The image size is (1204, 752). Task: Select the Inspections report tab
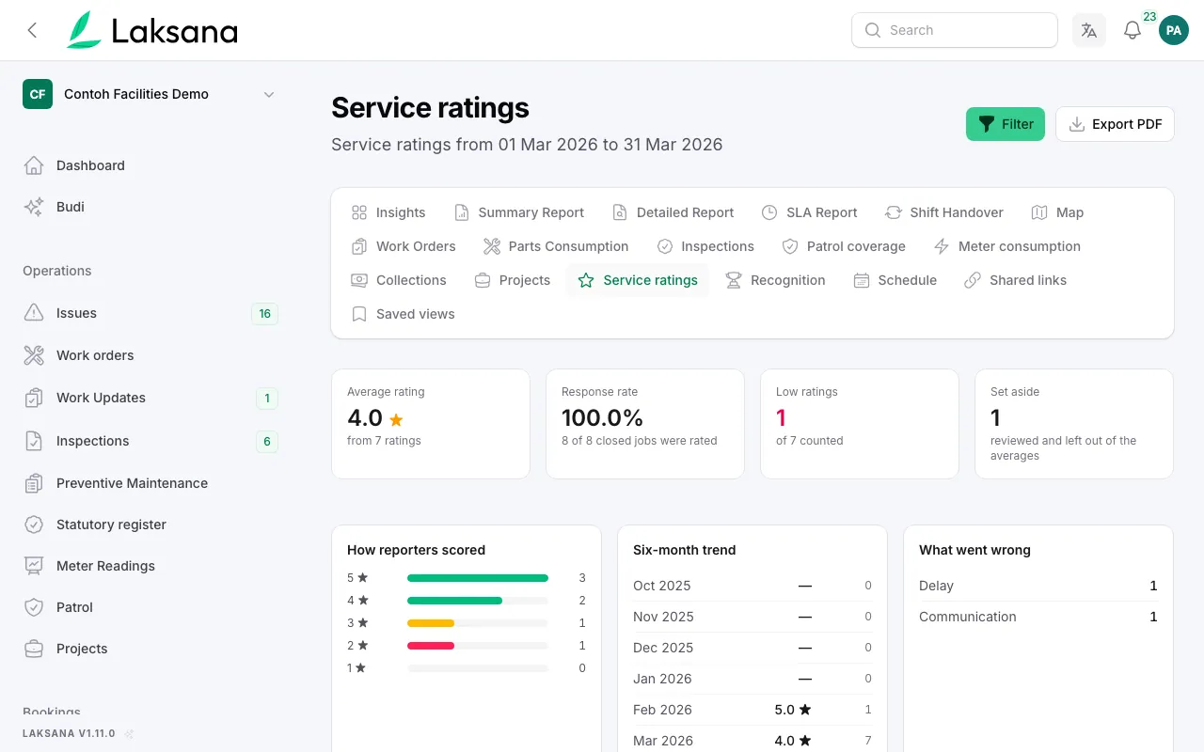705,246
